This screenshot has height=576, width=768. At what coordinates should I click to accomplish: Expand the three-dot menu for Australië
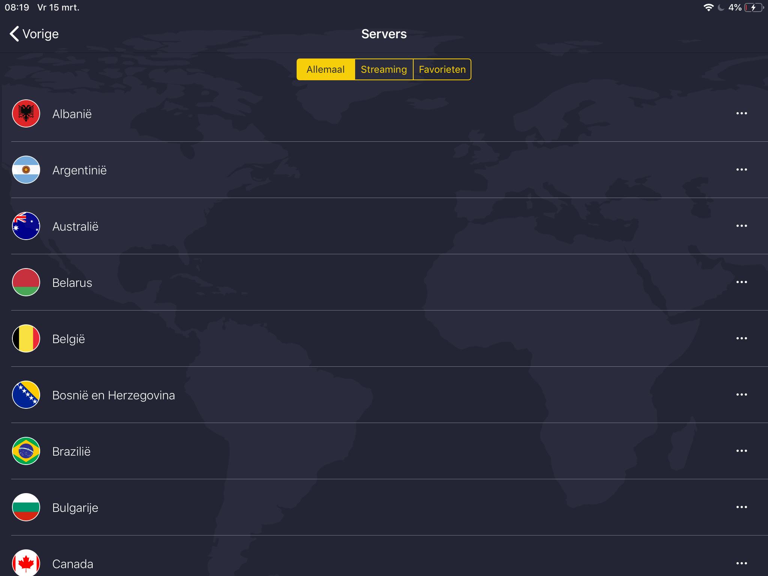[x=741, y=226]
